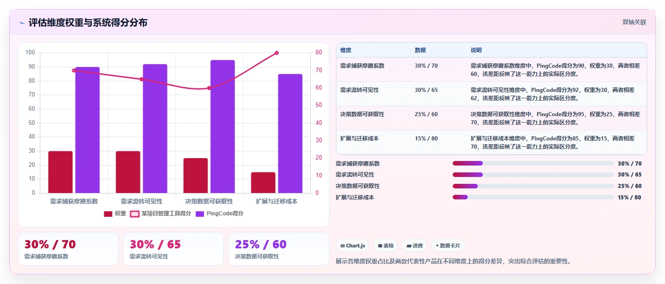This screenshot has width=665, height=284.
Task: Click the 说明 column header
Action: click(476, 50)
